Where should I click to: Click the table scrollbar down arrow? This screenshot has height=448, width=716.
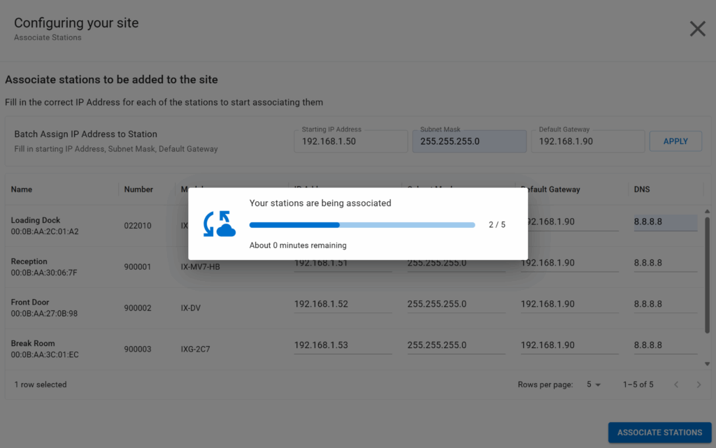coord(707,363)
